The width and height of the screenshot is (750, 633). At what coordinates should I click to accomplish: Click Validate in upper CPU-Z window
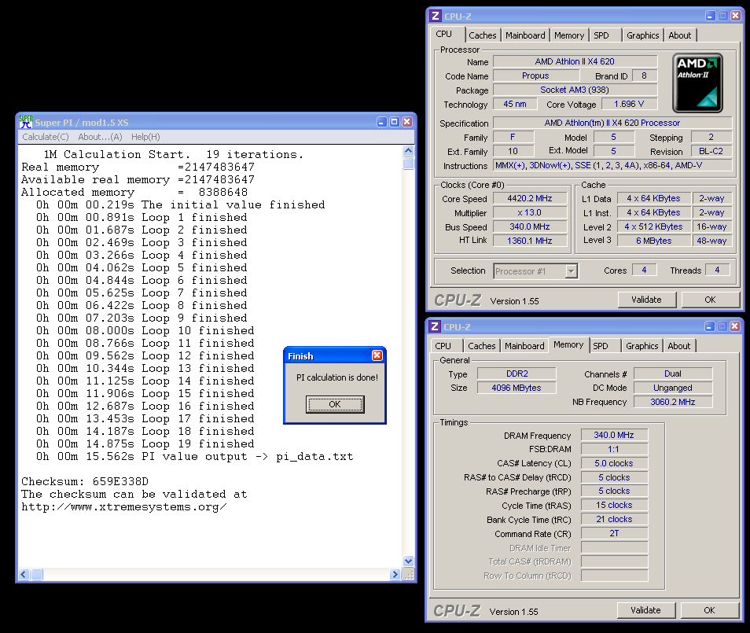coord(646,300)
